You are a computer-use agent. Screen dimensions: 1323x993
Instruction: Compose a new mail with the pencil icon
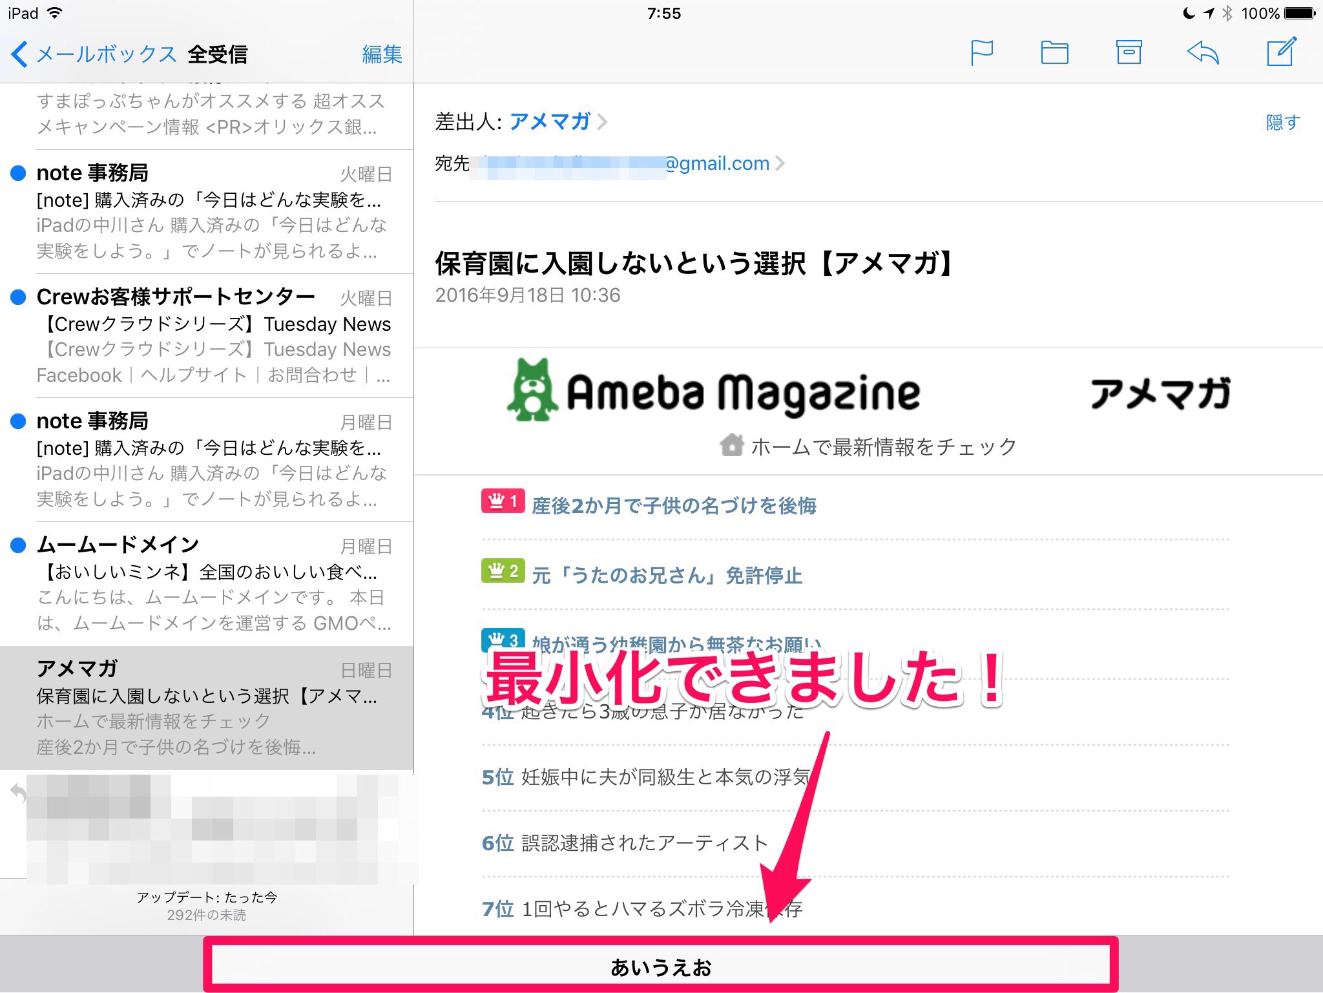tap(1281, 53)
